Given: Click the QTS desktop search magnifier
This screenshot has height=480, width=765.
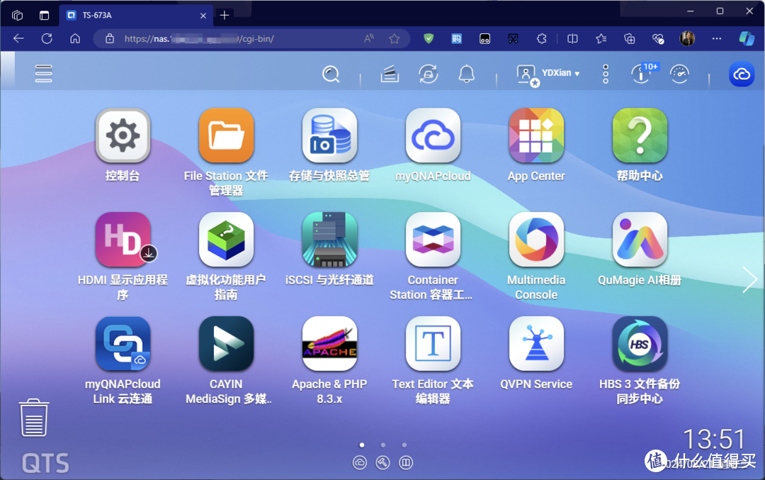Looking at the screenshot, I should [331, 74].
